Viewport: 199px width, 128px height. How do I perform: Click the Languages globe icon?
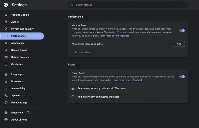[x=6, y=74]
